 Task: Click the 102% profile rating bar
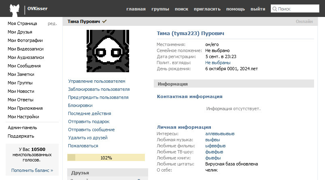click(106, 158)
